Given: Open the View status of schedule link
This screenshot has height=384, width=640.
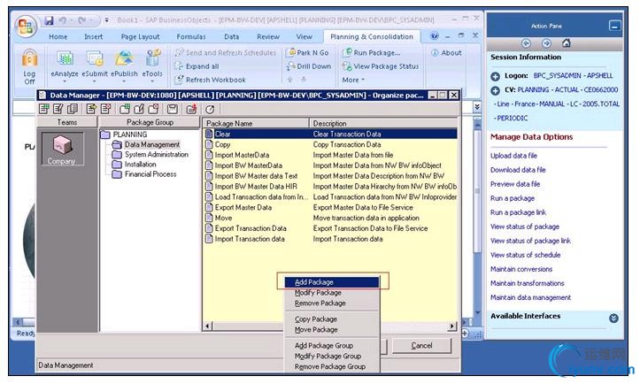Looking at the screenshot, I should point(525,255).
